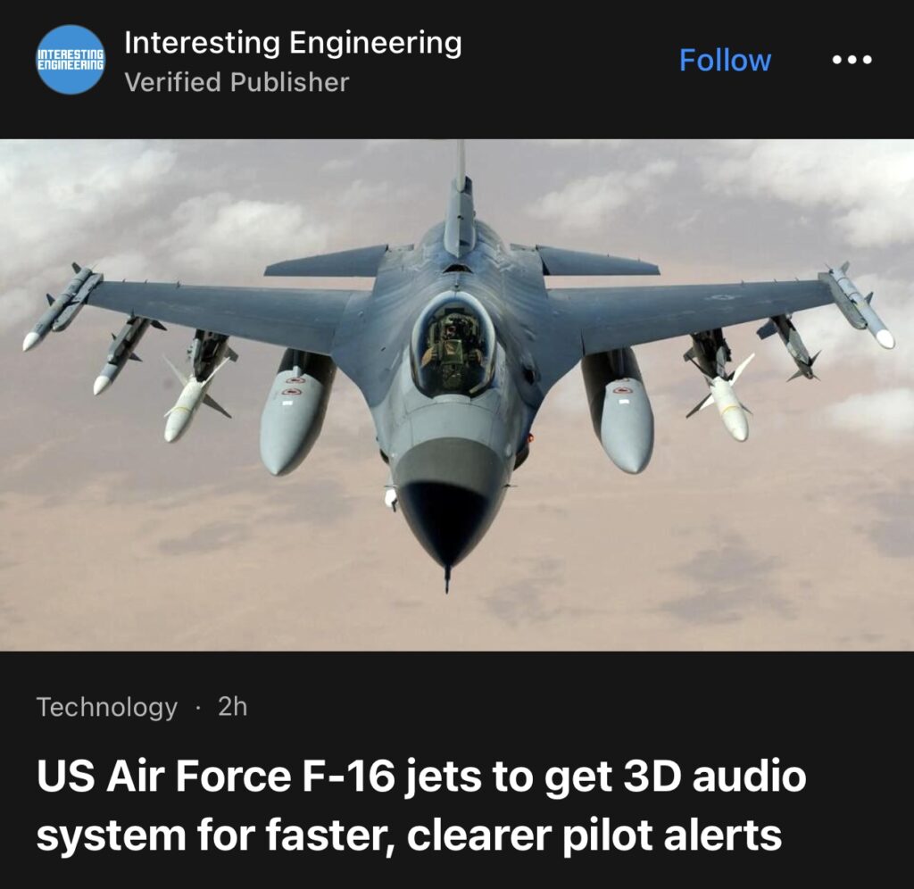Click the 2h timestamp
The image size is (914, 889).
(x=233, y=707)
